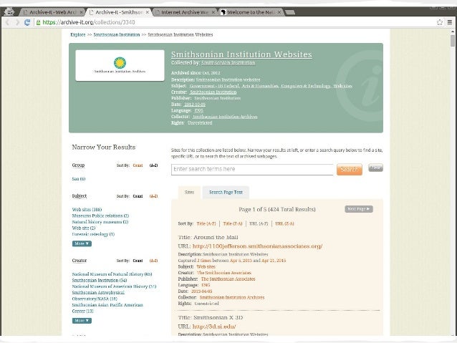Filter by Smithsonian Institution (34) creator
The image size is (457, 343).
(100, 280)
